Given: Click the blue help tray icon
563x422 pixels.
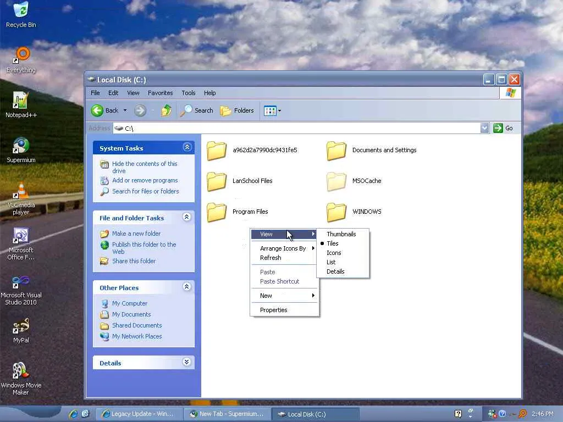Looking at the screenshot, I should [x=503, y=414].
